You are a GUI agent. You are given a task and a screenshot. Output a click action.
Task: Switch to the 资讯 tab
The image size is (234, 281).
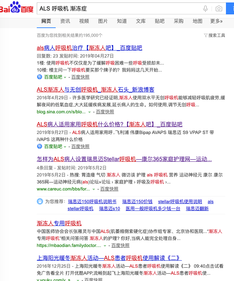65,21
